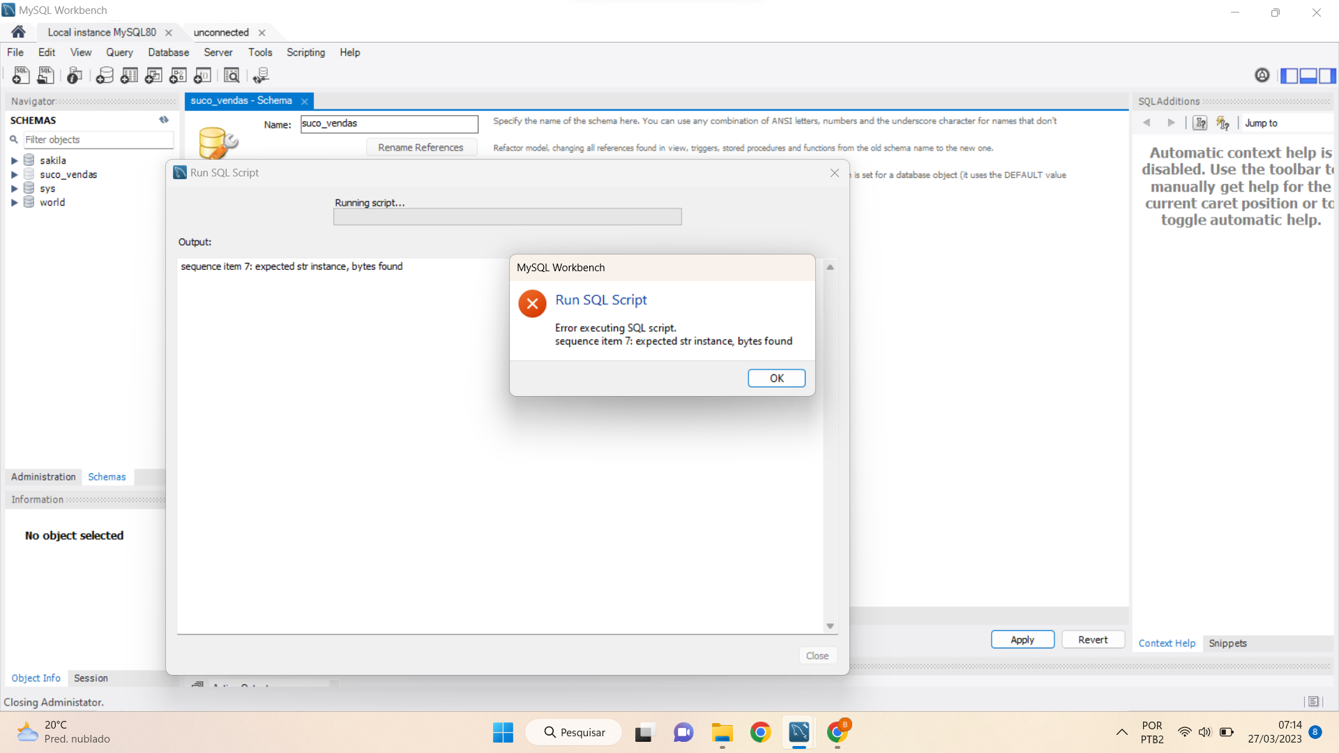
Task: Switch to Local instance MySQL80 tab
Action: [x=102, y=33]
